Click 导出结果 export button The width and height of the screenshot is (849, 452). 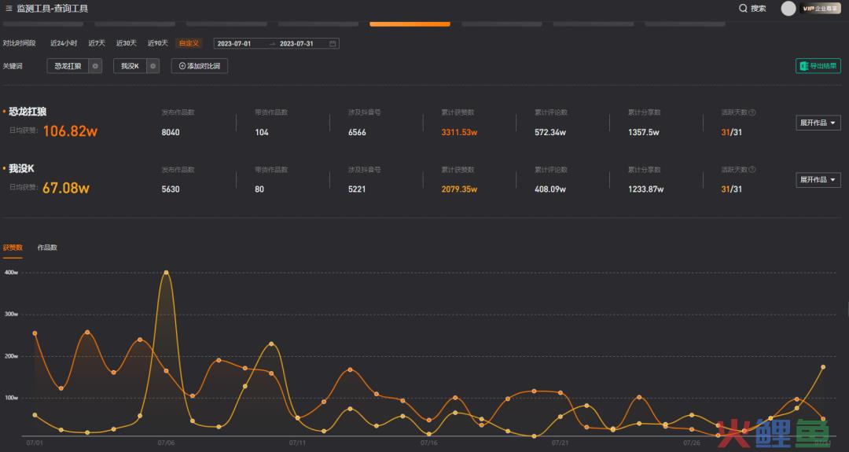818,65
